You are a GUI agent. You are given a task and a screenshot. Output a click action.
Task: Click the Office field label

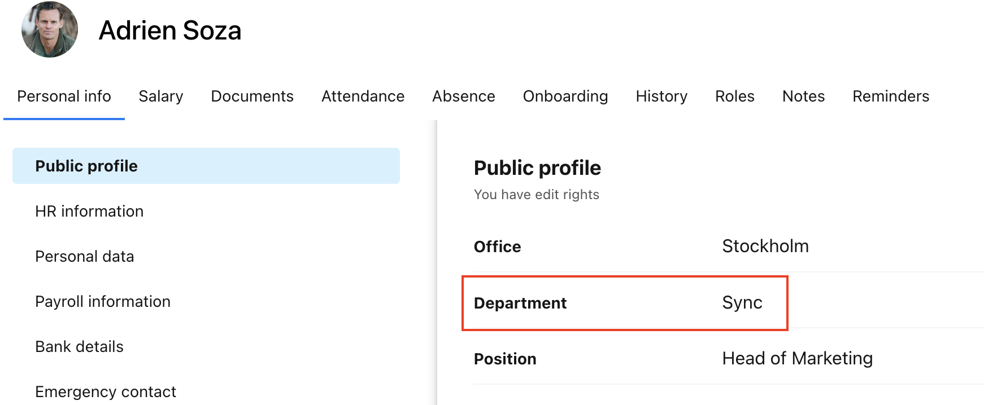coord(497,246)
